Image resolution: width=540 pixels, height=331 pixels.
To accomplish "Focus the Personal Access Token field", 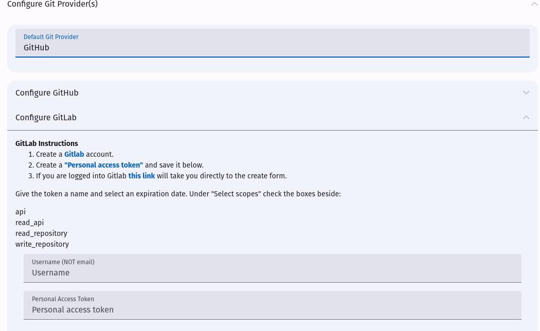I will tap(273, 305).
